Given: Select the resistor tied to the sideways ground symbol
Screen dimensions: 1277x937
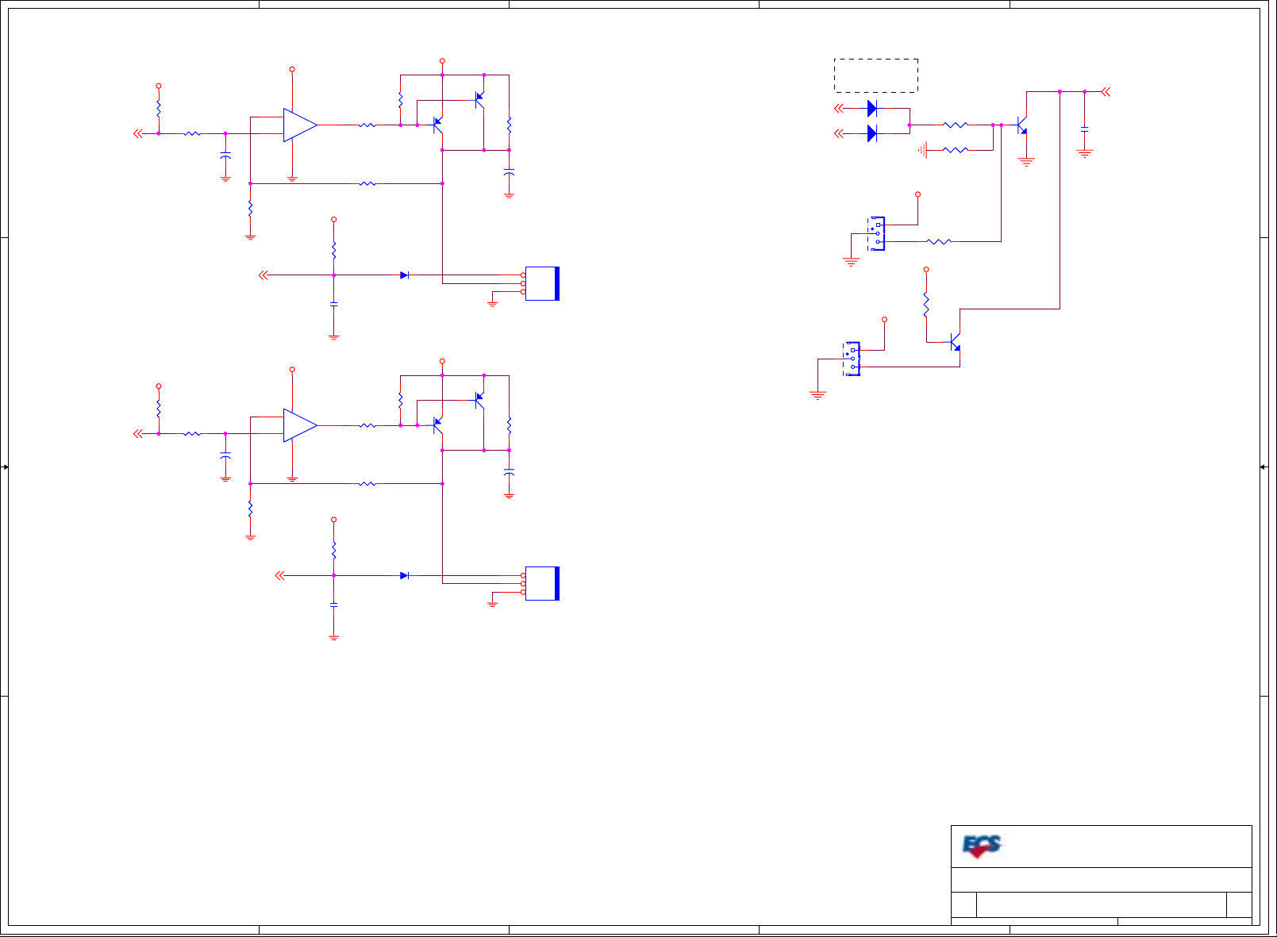Looking at the screenshot, I should [x=956, y=150].
